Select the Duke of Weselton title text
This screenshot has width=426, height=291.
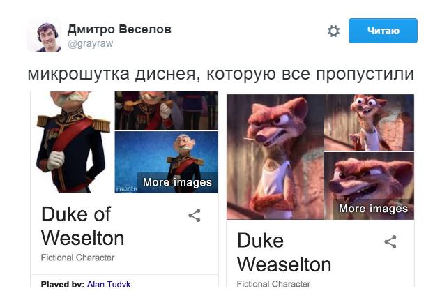point(82,226)
